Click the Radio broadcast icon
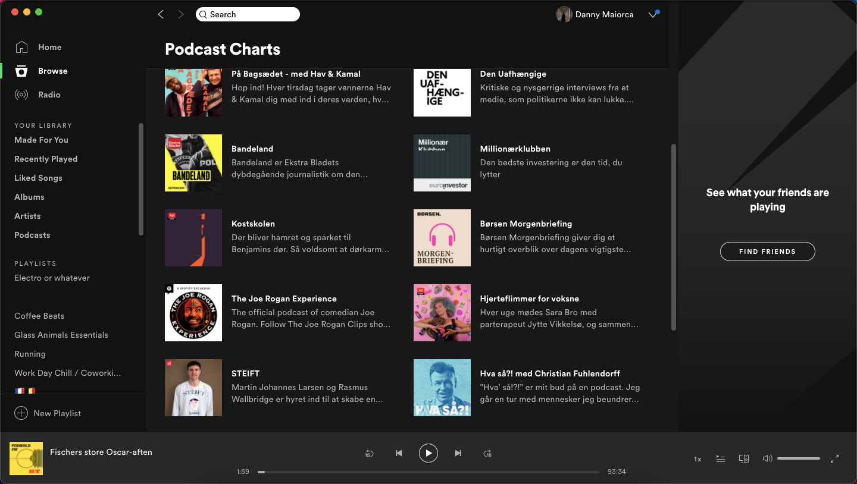Screen dimensions: 857x484 [21, 95]
